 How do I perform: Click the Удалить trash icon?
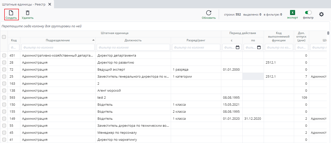point(28,13)
